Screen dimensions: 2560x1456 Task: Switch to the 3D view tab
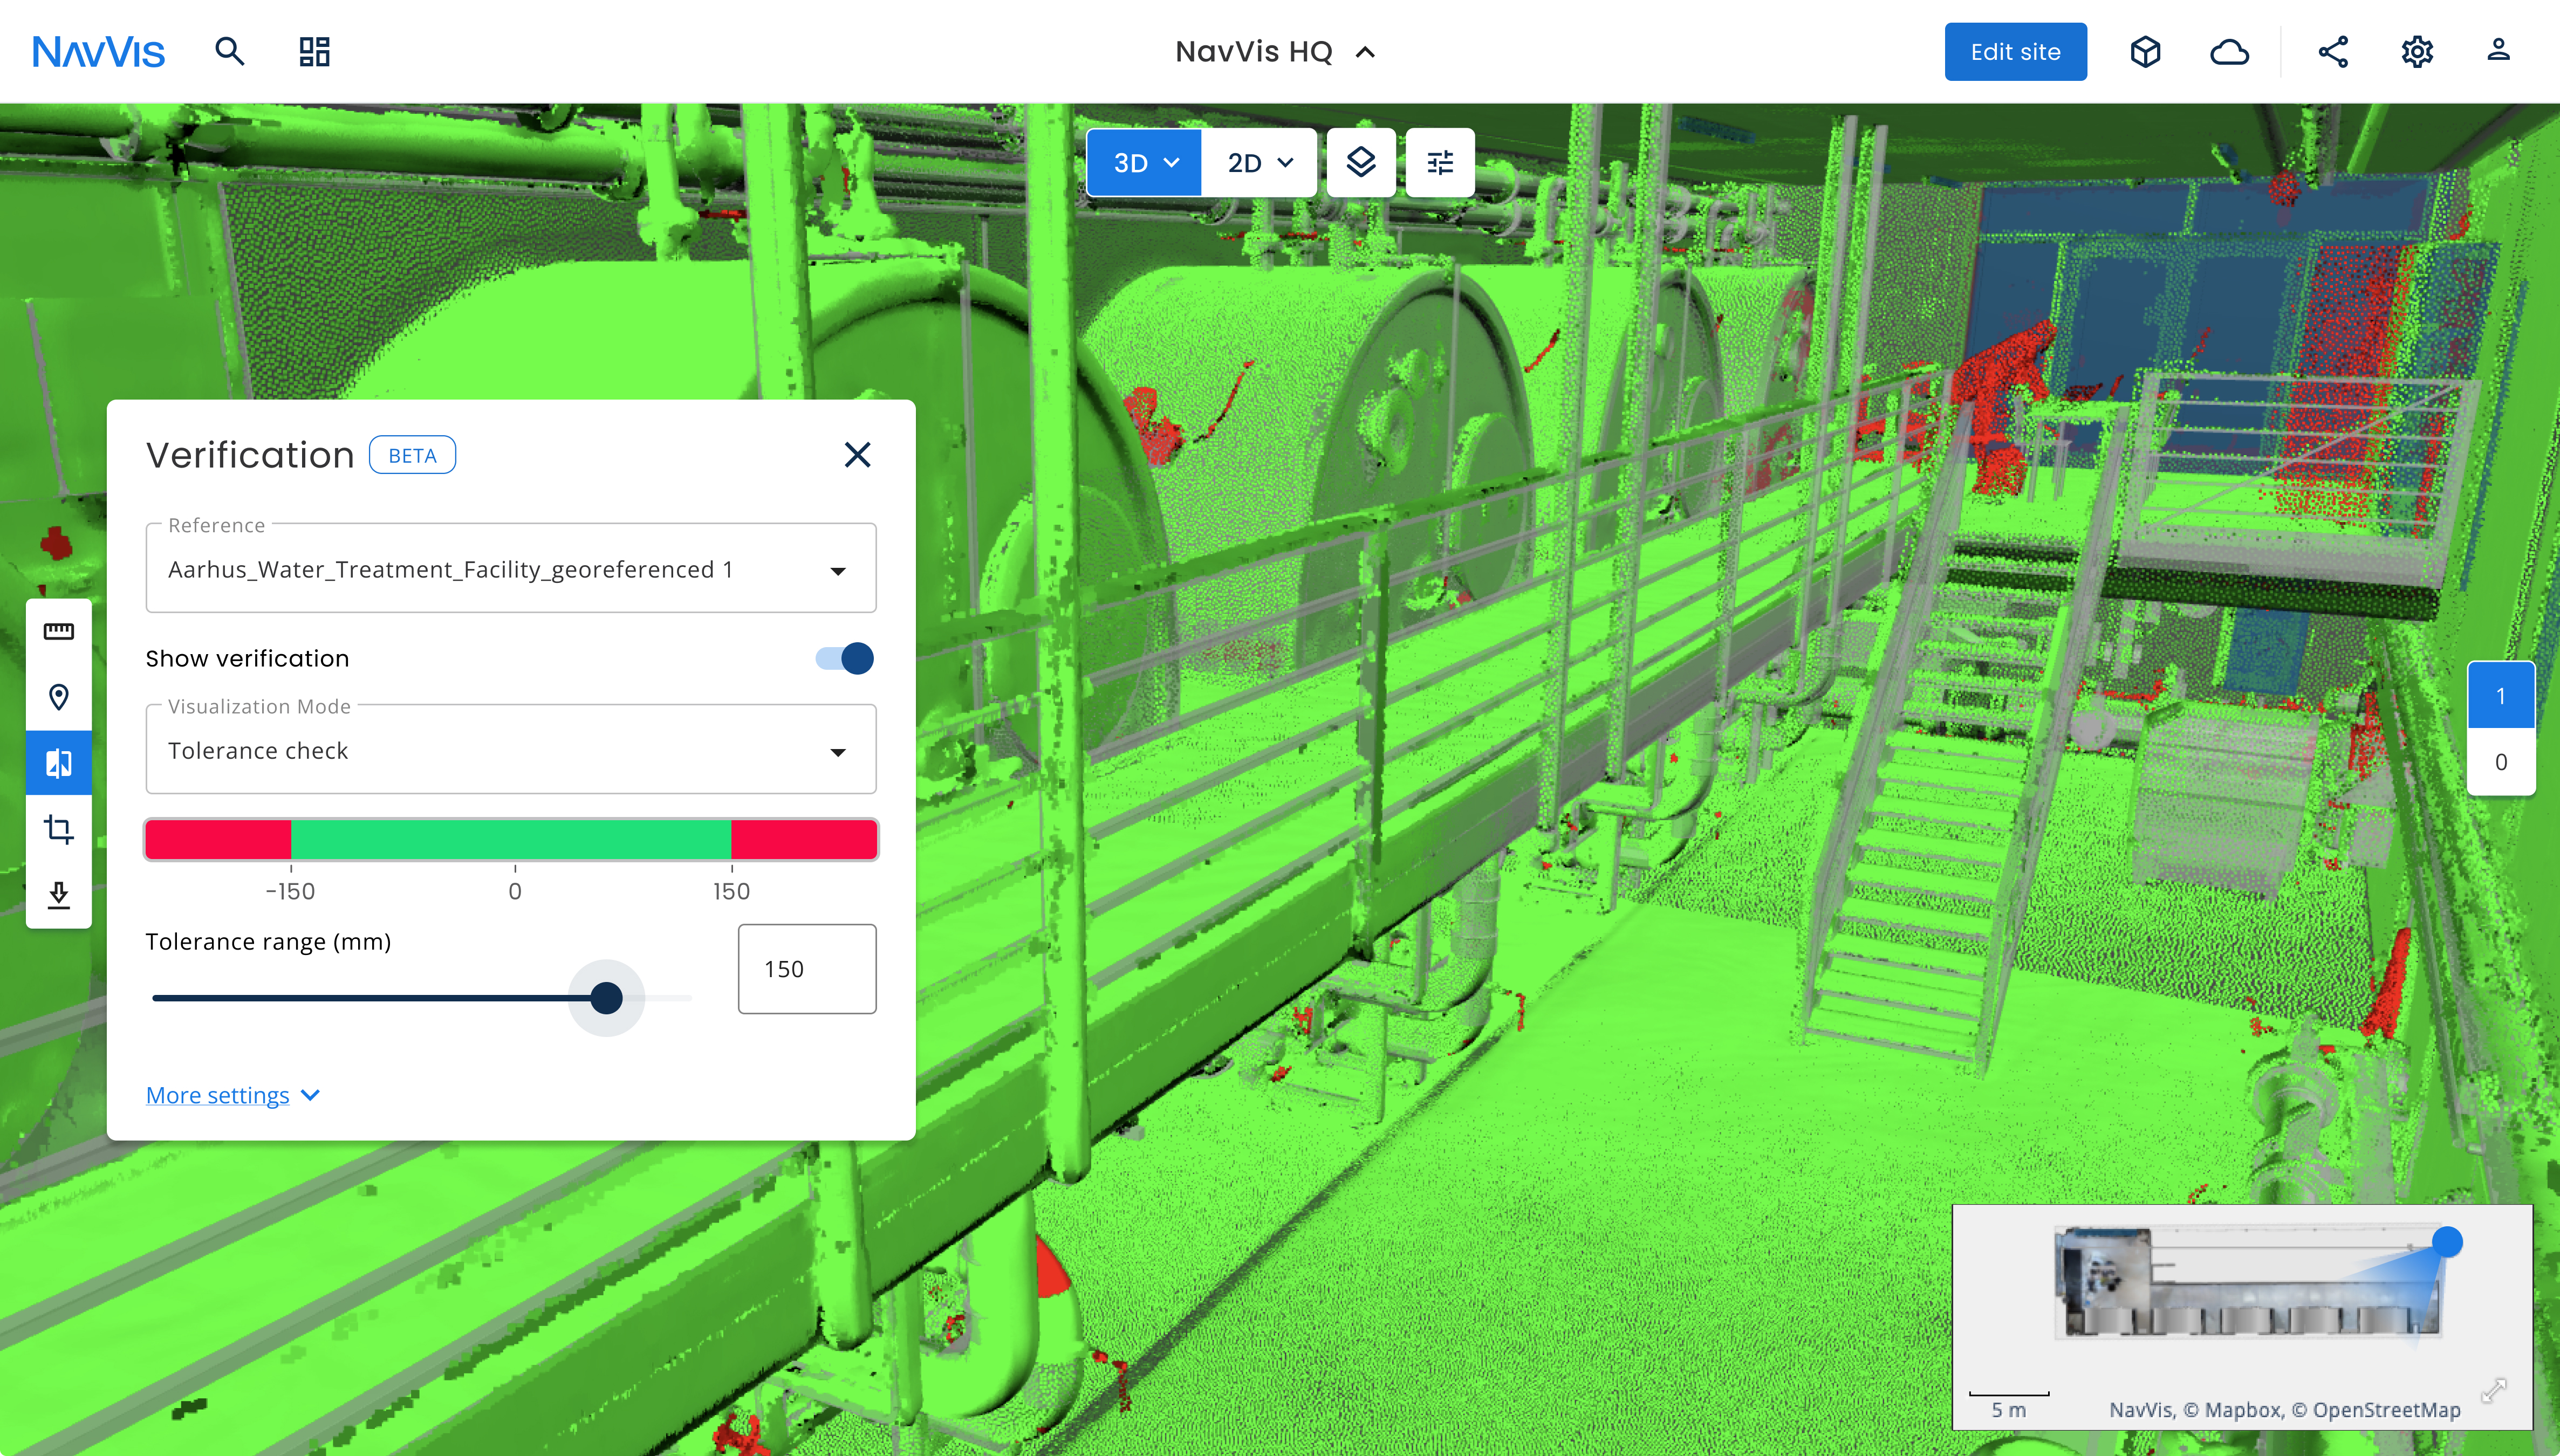point(1145,162)
